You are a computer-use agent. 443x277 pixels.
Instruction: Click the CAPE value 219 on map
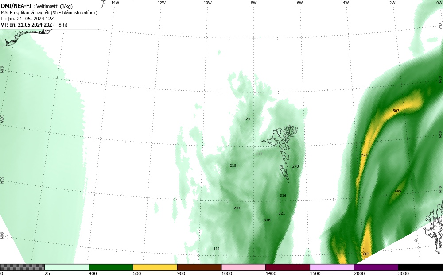(x=233, y=165)
